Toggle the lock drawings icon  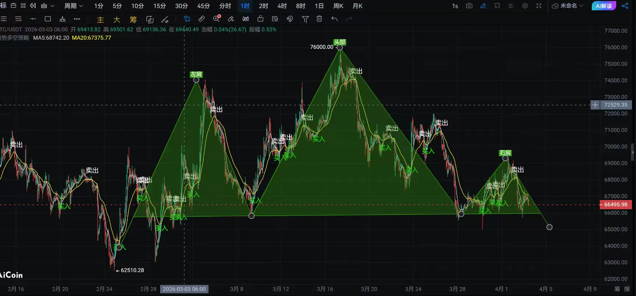coord(260,19)
